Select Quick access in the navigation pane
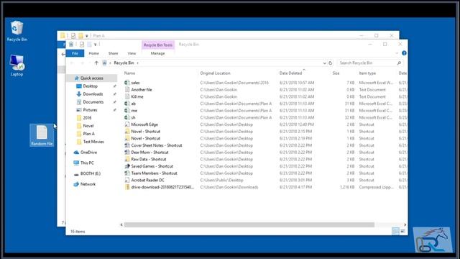The width and height of the screenshot is (460, 259). pos(92,78)
